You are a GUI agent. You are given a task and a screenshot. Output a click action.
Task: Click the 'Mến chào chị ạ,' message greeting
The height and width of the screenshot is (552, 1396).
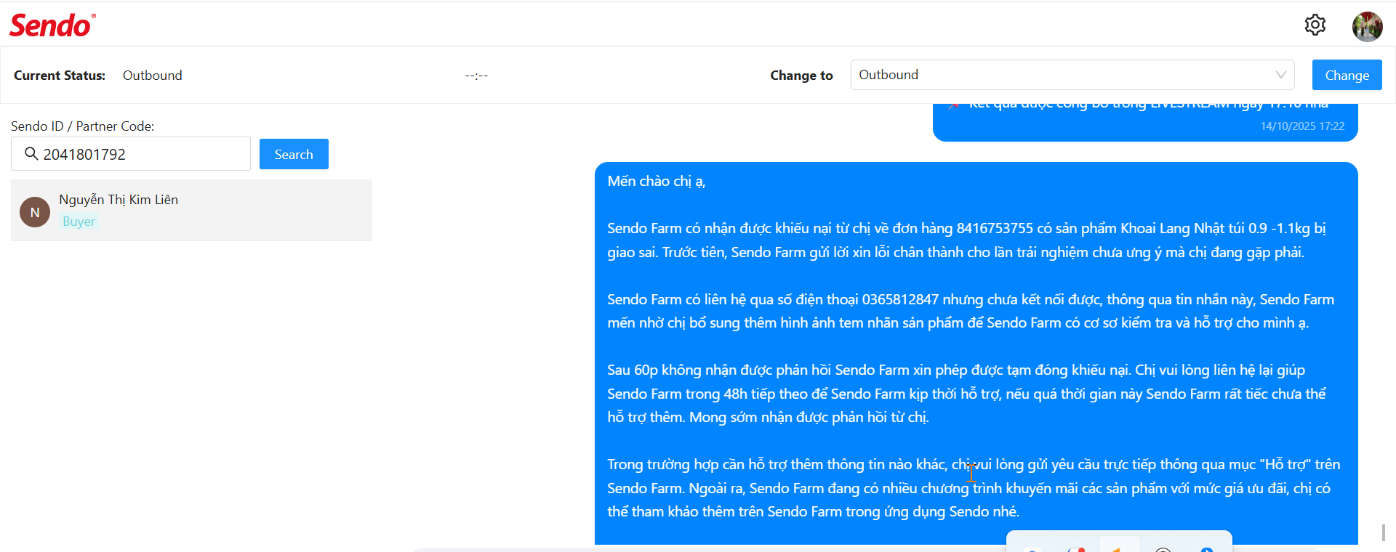657,181
